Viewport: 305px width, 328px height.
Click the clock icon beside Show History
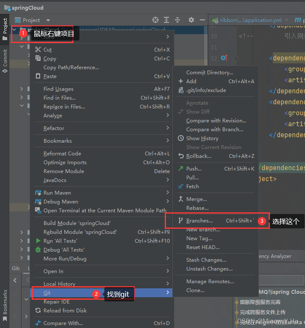pos(181,138)
